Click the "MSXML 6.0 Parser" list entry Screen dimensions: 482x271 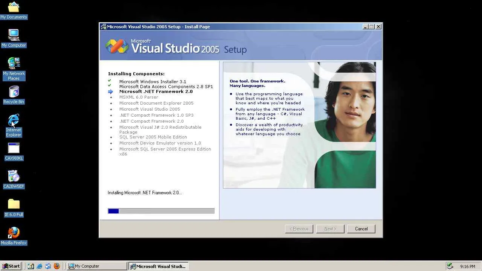pos(139,97)
